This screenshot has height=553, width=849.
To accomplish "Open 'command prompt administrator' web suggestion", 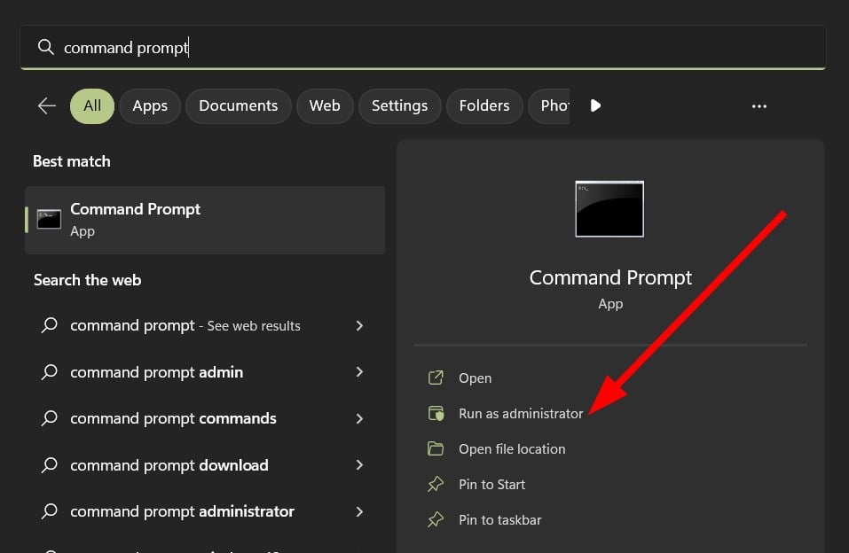I will (x=182, y=511).
